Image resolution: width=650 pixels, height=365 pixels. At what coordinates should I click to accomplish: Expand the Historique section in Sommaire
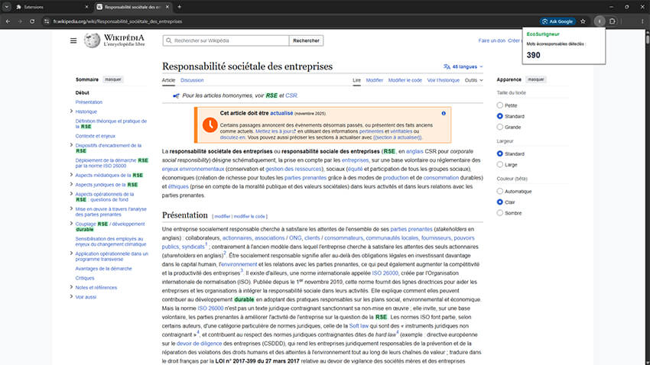(71, 111)
